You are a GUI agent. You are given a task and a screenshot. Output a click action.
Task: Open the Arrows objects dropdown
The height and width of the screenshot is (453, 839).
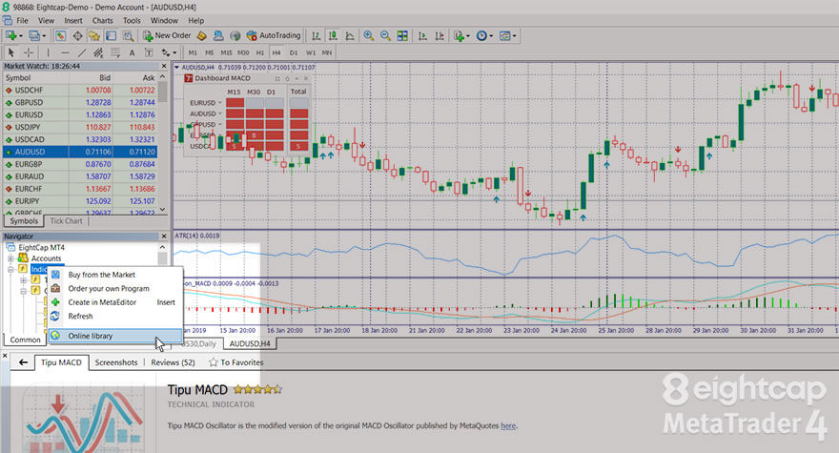(x=169, y=52)
